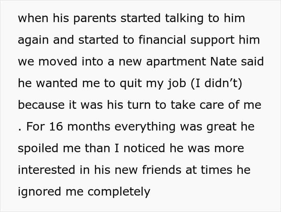
Task: Click the word "because"
Action: [41, 105]
